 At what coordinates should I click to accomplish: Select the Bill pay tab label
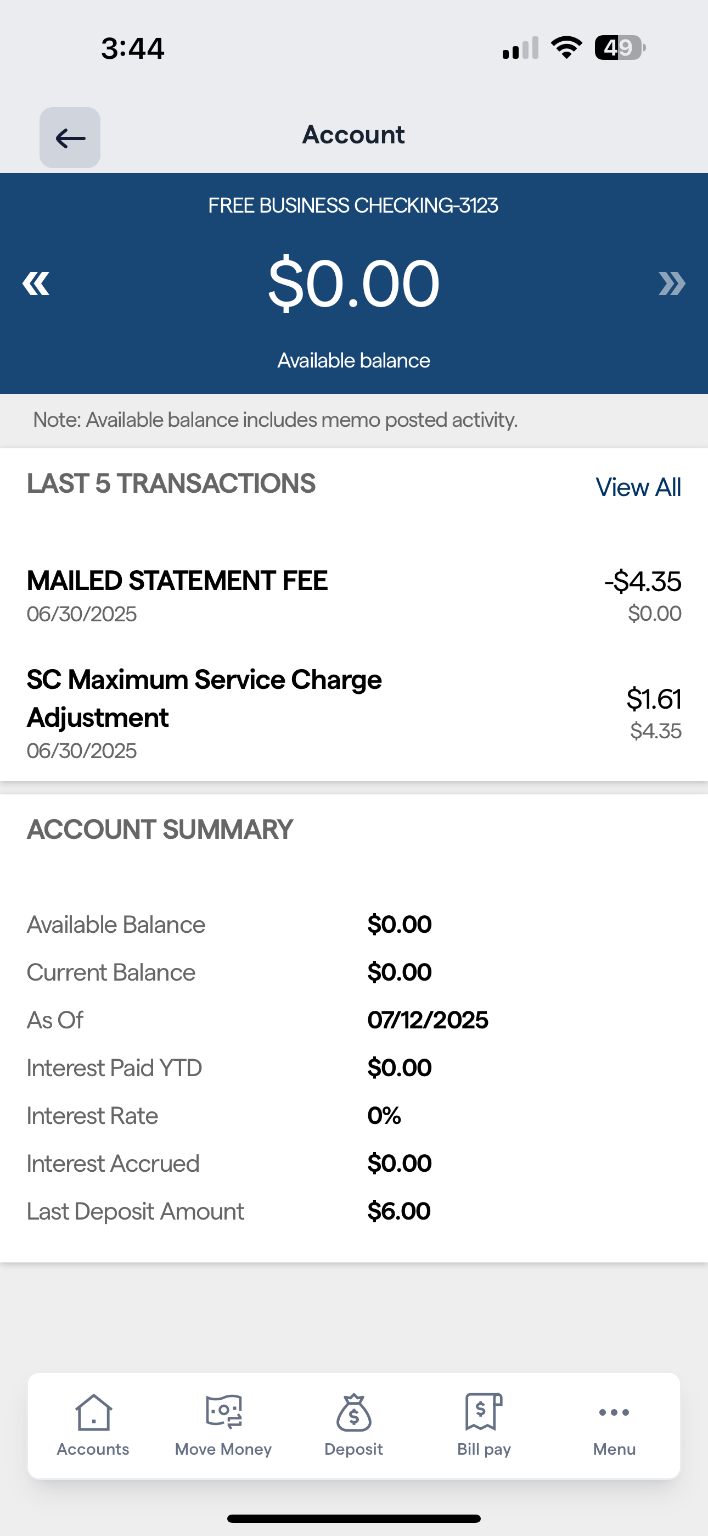pos(484,1450)
